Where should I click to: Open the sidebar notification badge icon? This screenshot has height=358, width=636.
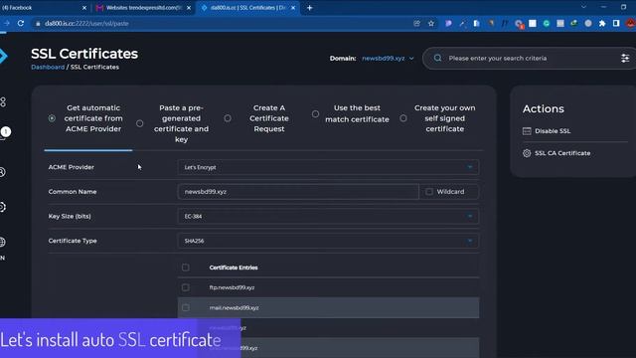5,132
